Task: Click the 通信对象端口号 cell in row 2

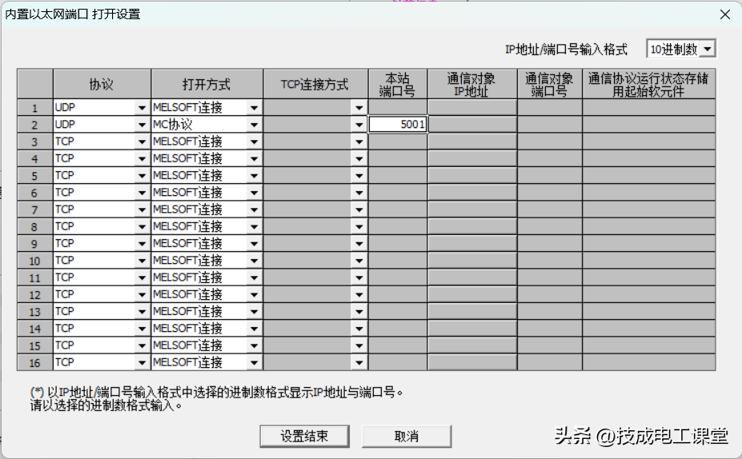Action: [549, 125]
